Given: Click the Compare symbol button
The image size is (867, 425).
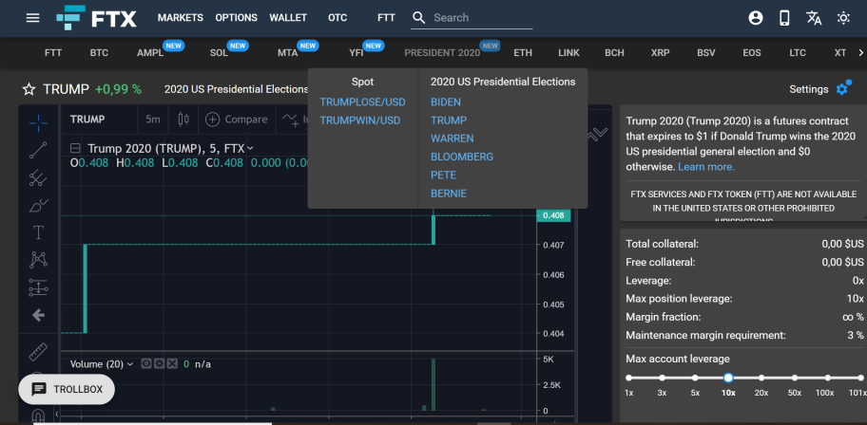Looking at the screenshot, I should point(236,119).
